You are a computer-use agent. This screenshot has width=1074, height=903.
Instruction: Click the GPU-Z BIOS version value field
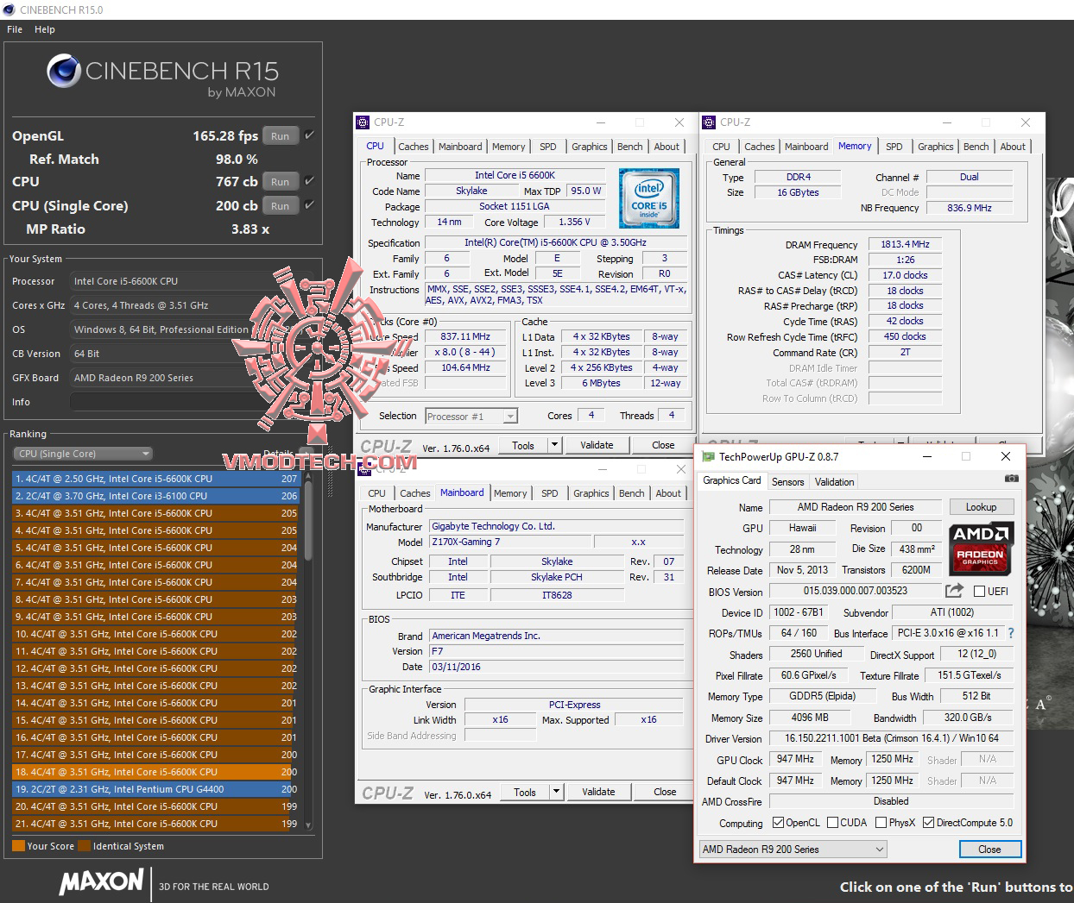855,591
